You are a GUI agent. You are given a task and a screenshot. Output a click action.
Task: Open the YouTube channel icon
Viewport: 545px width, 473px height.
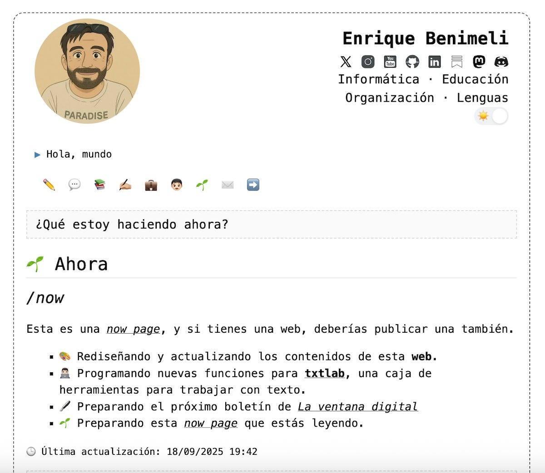click(x=390, y=61)
